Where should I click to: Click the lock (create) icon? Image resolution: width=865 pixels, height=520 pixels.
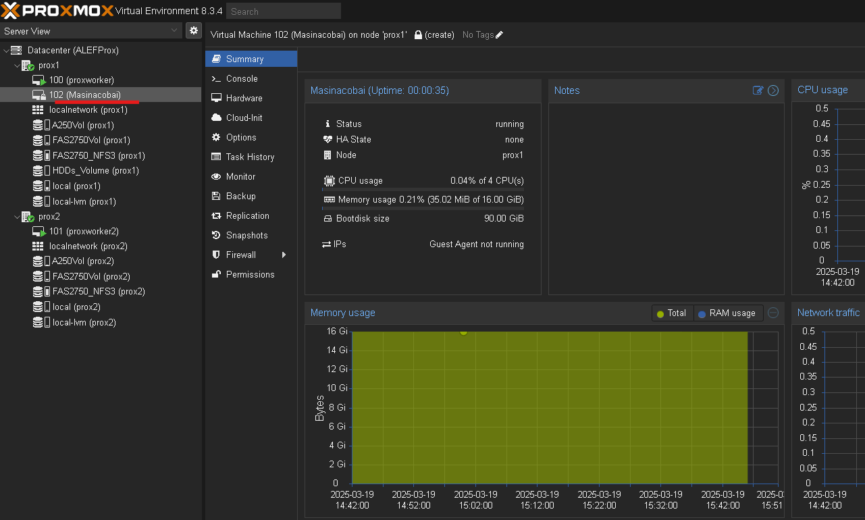coord(419,34)
